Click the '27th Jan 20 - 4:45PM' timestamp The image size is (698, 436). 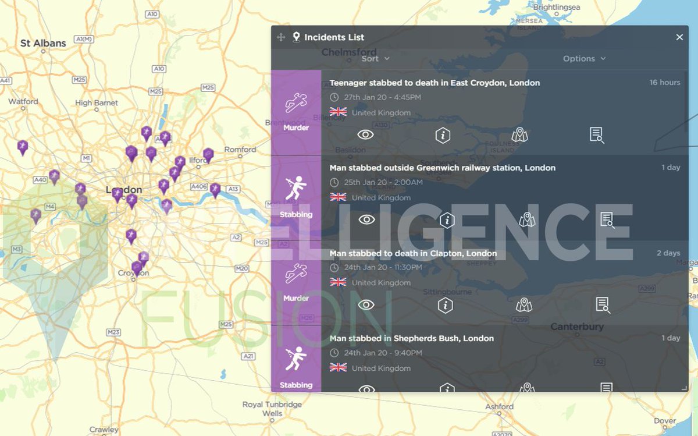point(383,97)
